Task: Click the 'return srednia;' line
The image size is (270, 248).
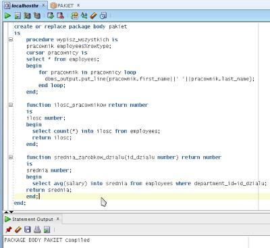Action: (x=49, y=190)
